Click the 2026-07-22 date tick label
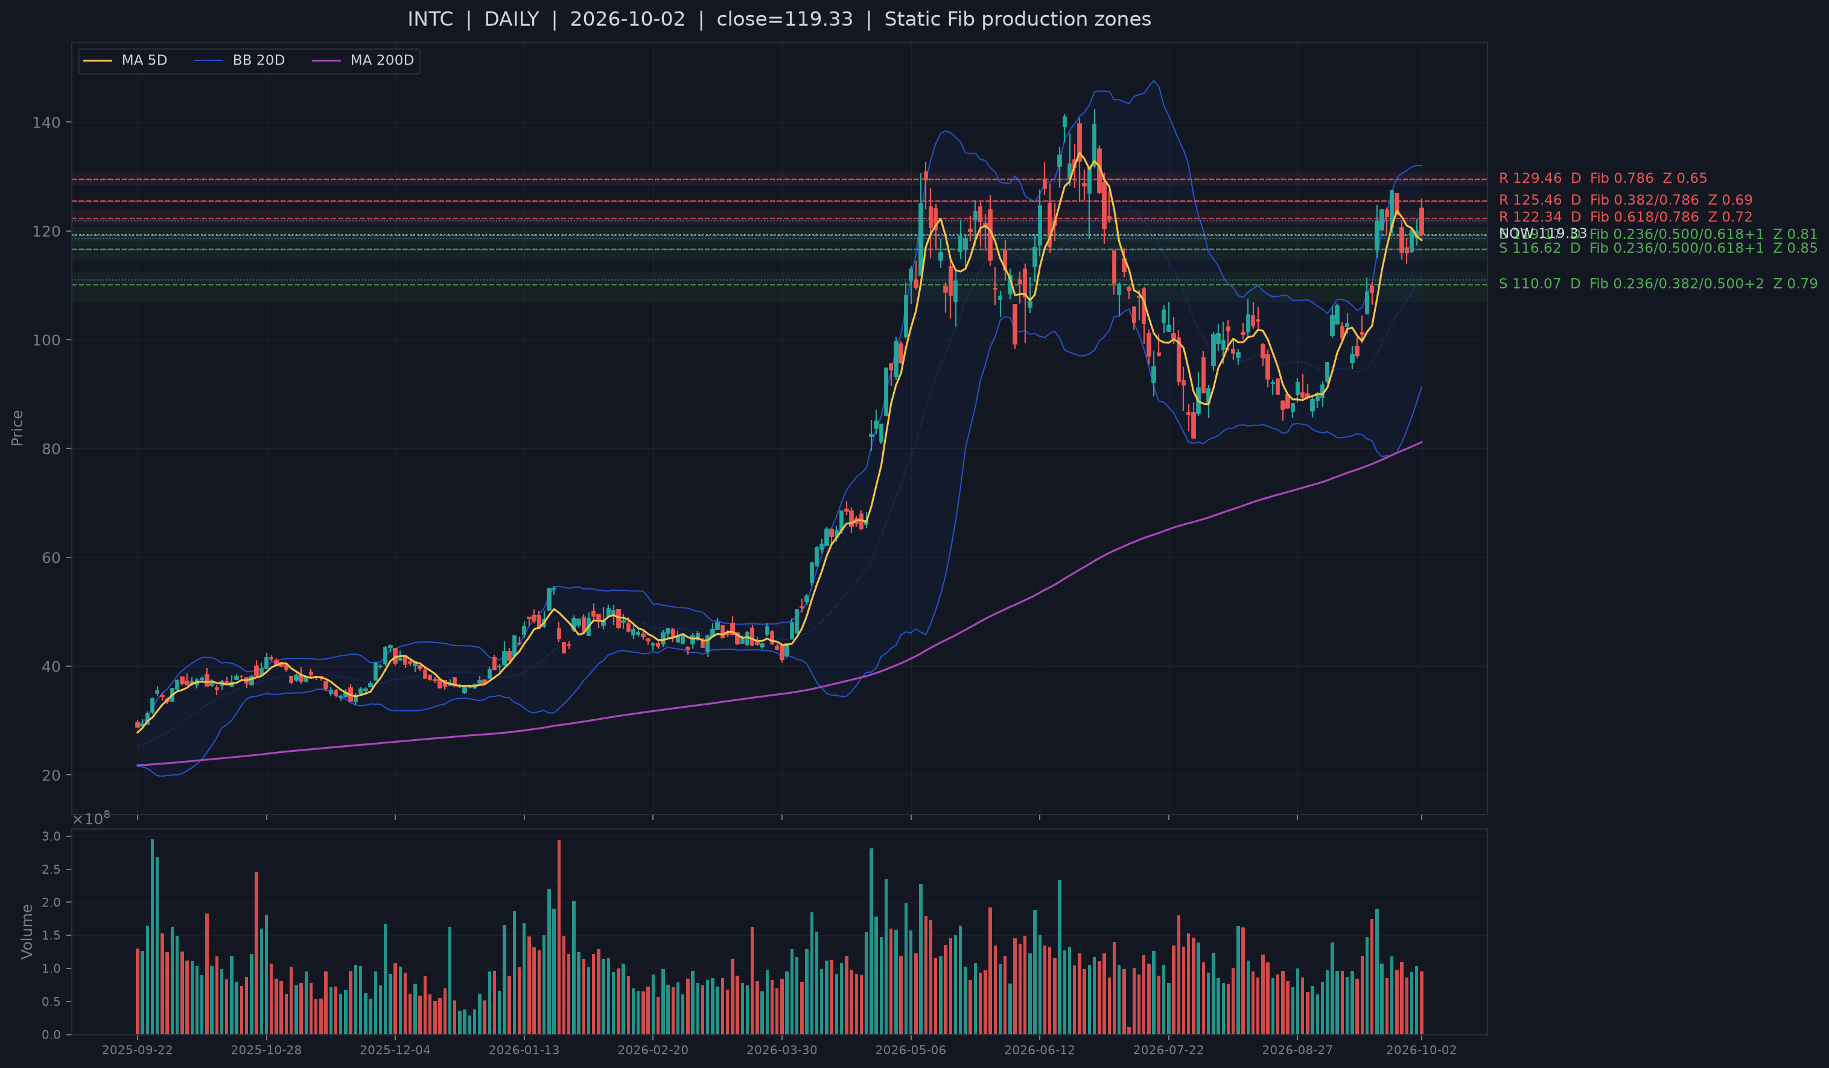This screenshot has height=1068, width=1829. coord(1168,1051)
